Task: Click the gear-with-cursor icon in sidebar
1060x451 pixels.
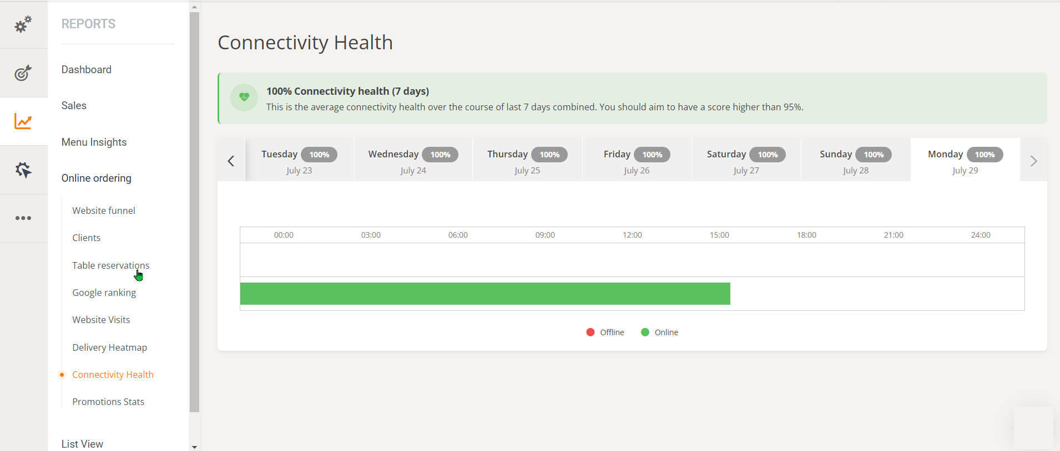Action: pos(23,170)
